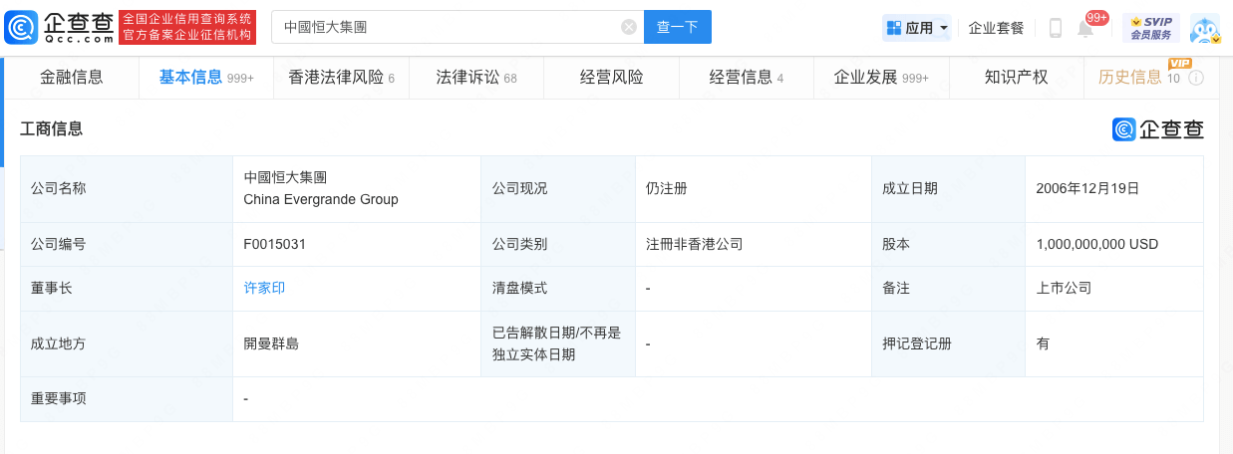Click the 查一下 search button
This screenshot has width=1233, height=454.
point(678,27)
